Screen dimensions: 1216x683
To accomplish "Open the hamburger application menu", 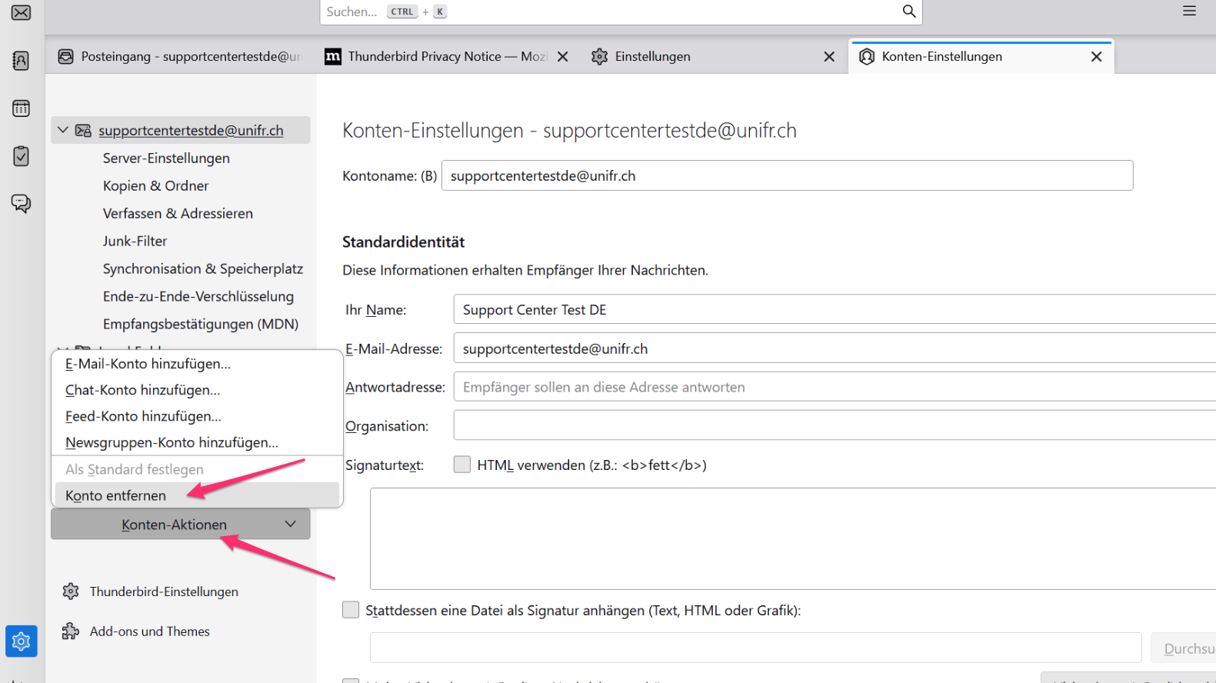I will (x=1189, y=12).
